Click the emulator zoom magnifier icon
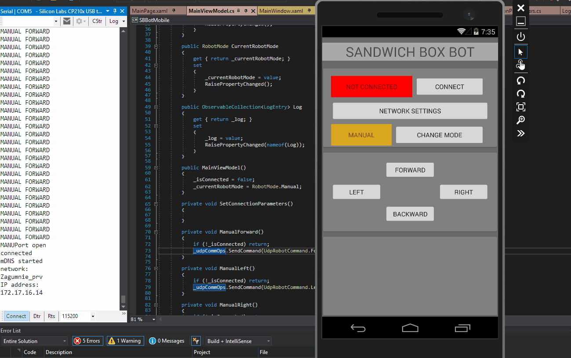571x358 pixels. point(520,120)
